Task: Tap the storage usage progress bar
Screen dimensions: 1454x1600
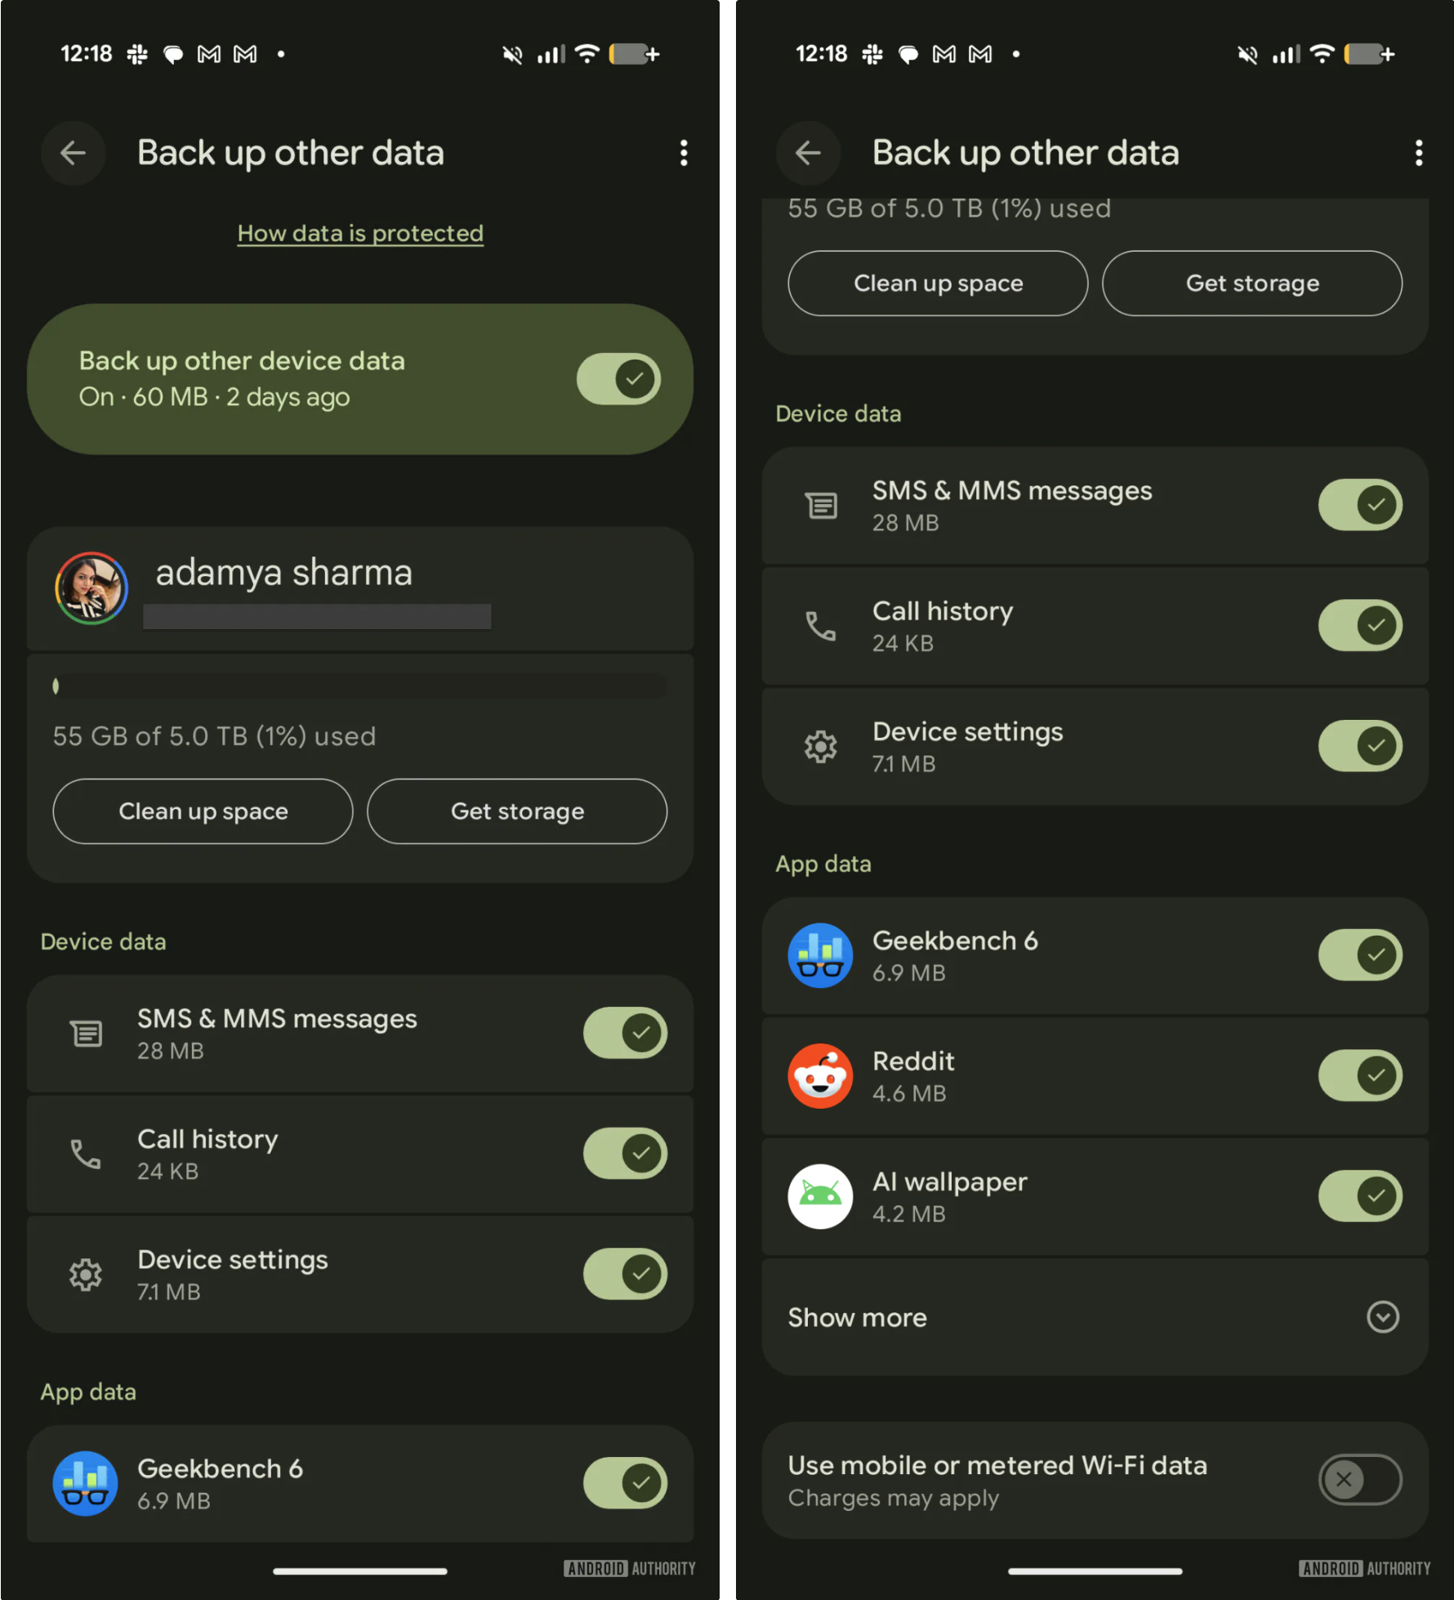Action: [360, 686]
